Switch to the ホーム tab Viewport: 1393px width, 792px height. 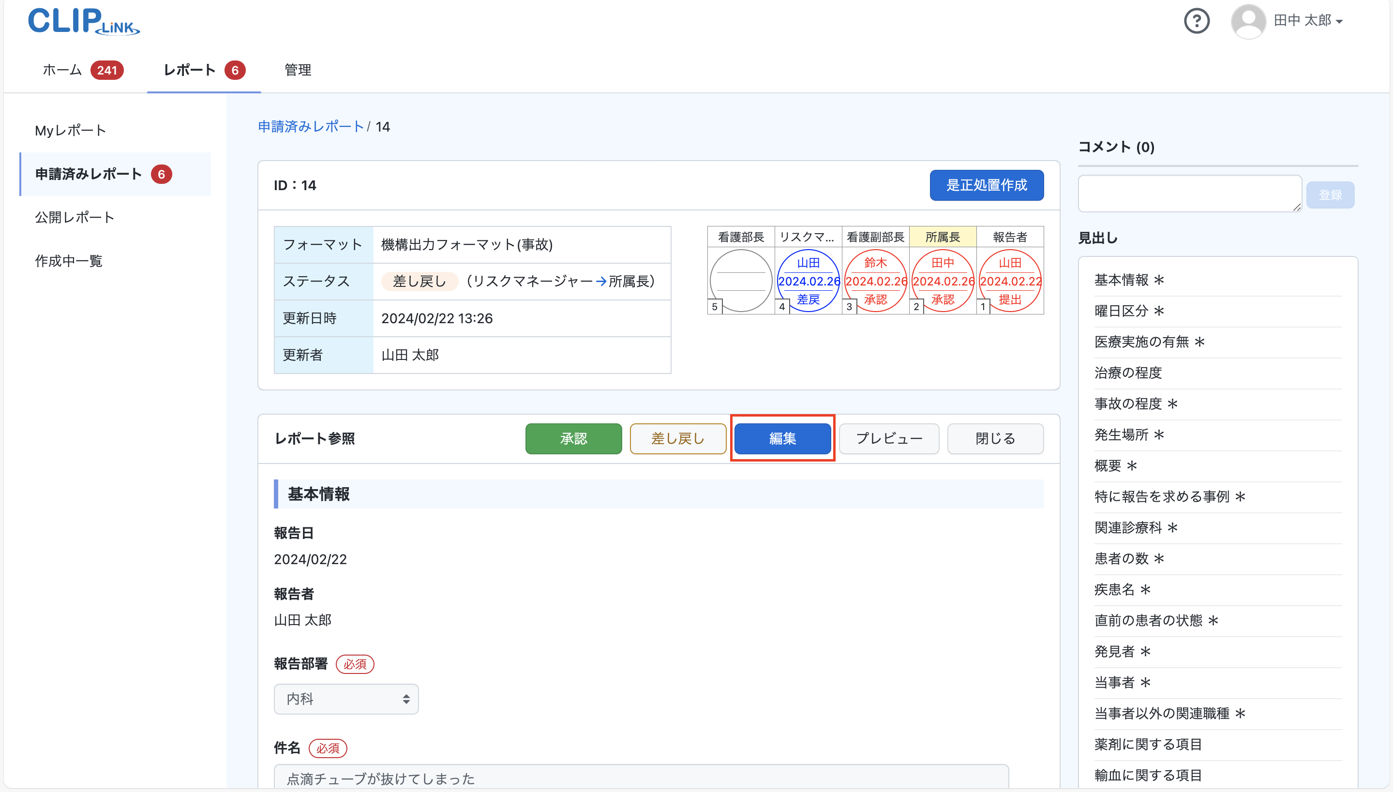(x=61, y=70)
